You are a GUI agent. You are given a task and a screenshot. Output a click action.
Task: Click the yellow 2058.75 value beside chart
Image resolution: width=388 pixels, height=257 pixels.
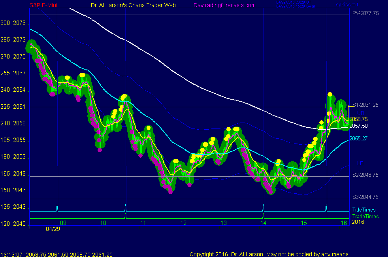(358, 119)
